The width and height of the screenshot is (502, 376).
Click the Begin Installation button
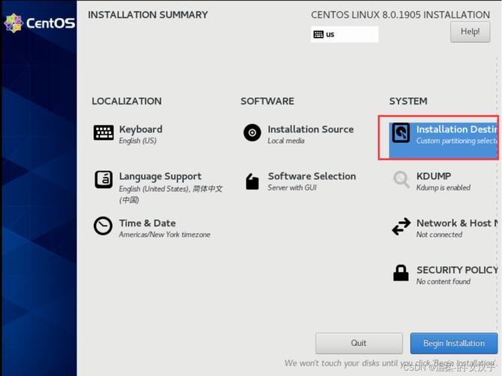tap(454, 343)
